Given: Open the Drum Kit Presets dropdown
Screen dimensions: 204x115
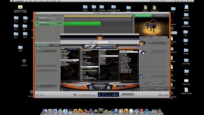Looking at the screenshot, I should pos(72,49).
